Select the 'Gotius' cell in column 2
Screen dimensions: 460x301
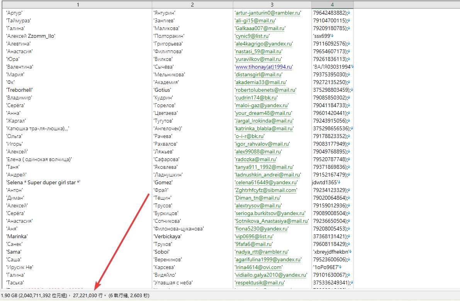click(162, 90)
